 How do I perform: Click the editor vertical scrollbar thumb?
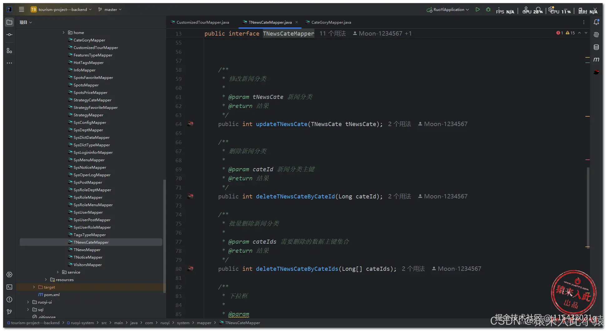point(588,208)
